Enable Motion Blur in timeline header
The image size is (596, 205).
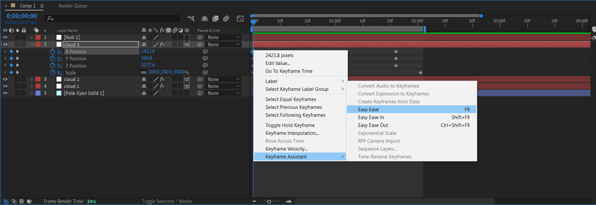226,19
